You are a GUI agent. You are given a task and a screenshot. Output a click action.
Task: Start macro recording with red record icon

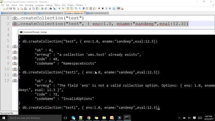coord(99,8)
